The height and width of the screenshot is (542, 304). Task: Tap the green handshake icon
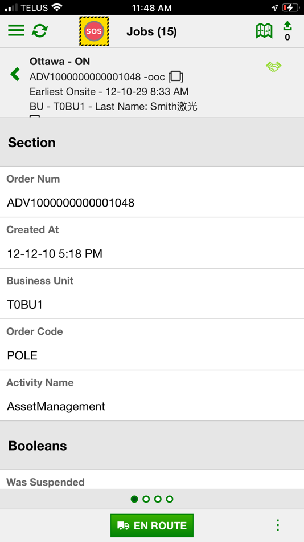(274, 66)
